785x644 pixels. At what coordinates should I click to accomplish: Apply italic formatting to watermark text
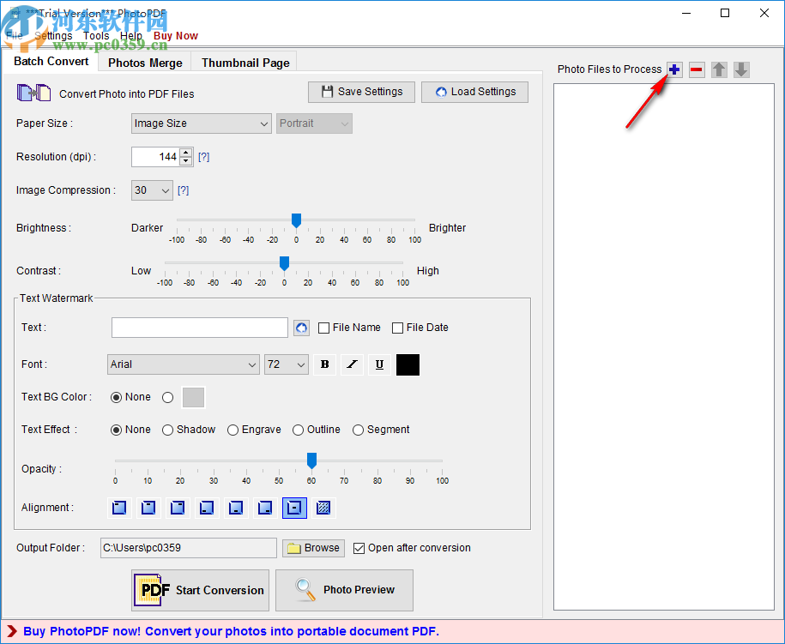pos(352,364)
